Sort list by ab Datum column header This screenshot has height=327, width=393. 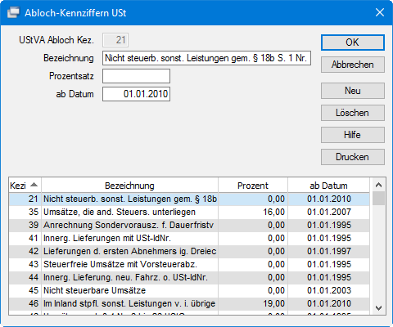coord(328,186)
